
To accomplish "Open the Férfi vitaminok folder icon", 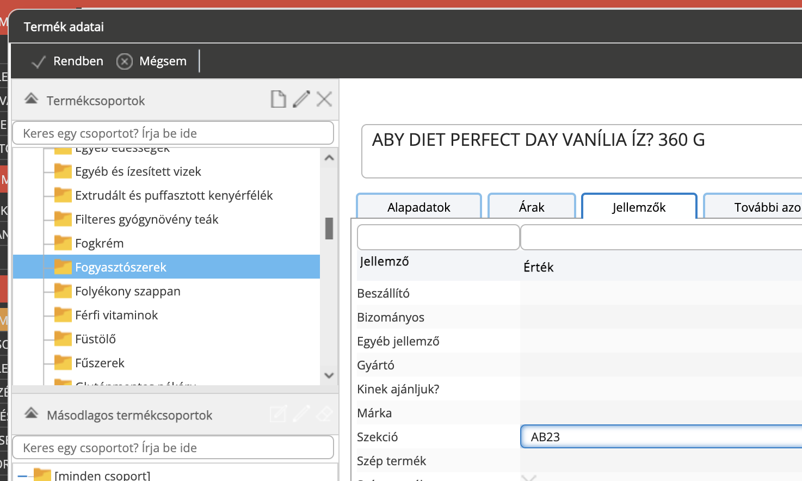I will click(63, 315).
